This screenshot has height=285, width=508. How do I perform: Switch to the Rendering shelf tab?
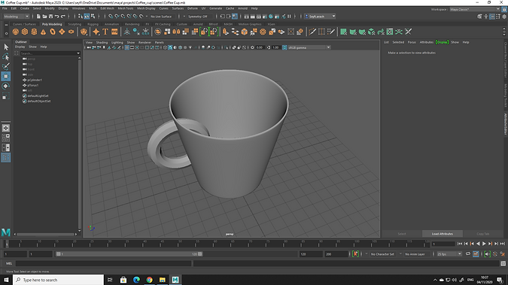[x=132, y=24]
